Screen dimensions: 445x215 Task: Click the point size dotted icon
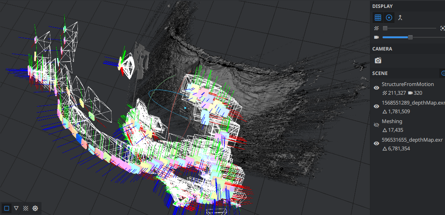coord(377,28)
